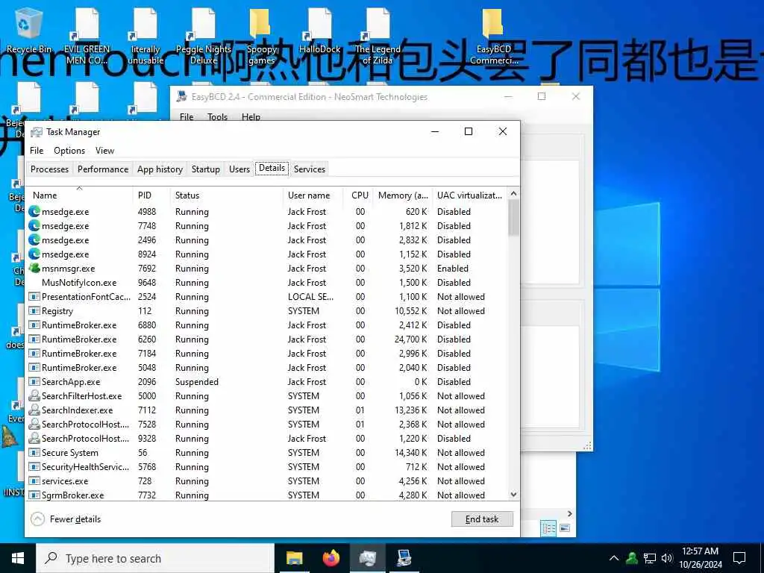This screenshot has width=764, height=573.
Task: Sort processes by Name column header
Action: 79,195
